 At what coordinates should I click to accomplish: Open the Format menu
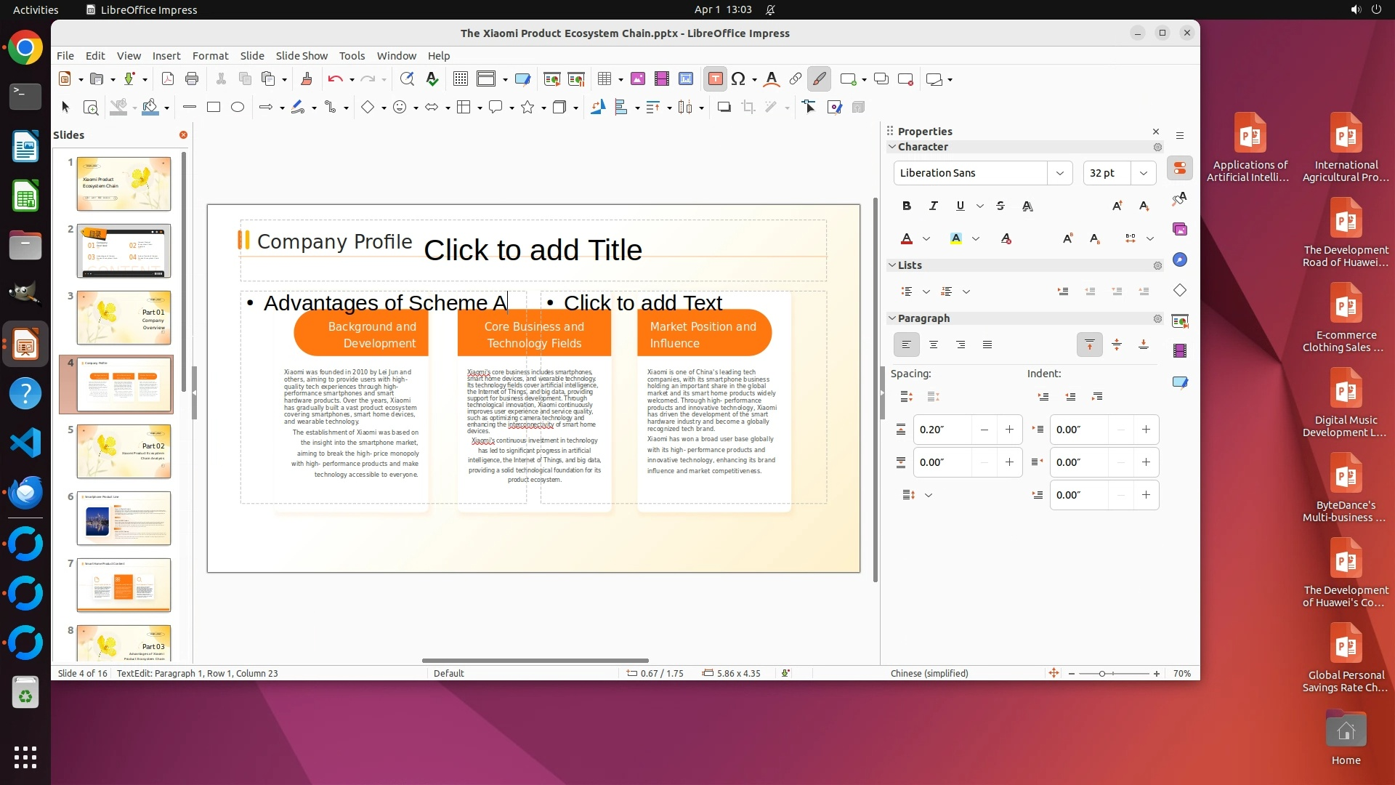(210, 56)
